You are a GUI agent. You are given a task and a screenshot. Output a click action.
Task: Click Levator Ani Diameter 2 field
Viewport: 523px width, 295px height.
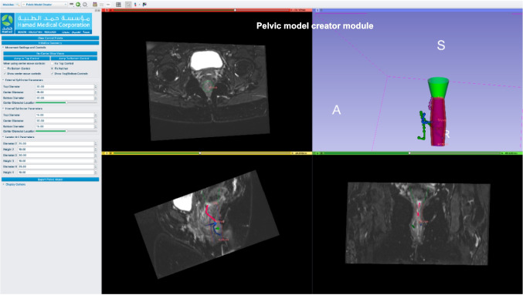(56, 144)
